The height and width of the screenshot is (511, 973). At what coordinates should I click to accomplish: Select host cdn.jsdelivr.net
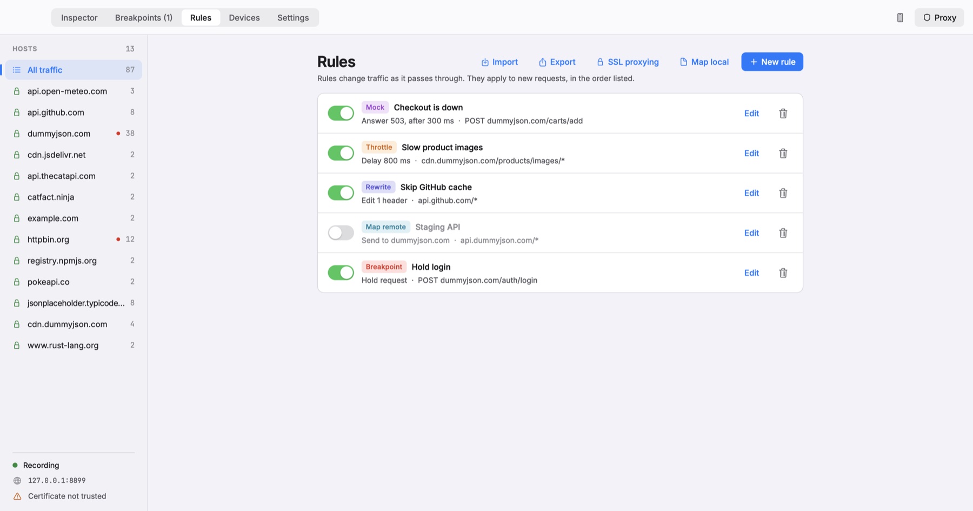click(x=74, y=155)
